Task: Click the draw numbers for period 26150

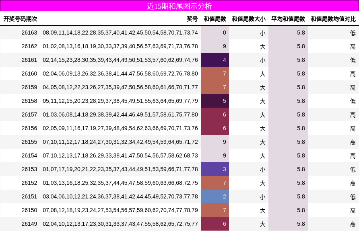Action: (x=120, y=210)
